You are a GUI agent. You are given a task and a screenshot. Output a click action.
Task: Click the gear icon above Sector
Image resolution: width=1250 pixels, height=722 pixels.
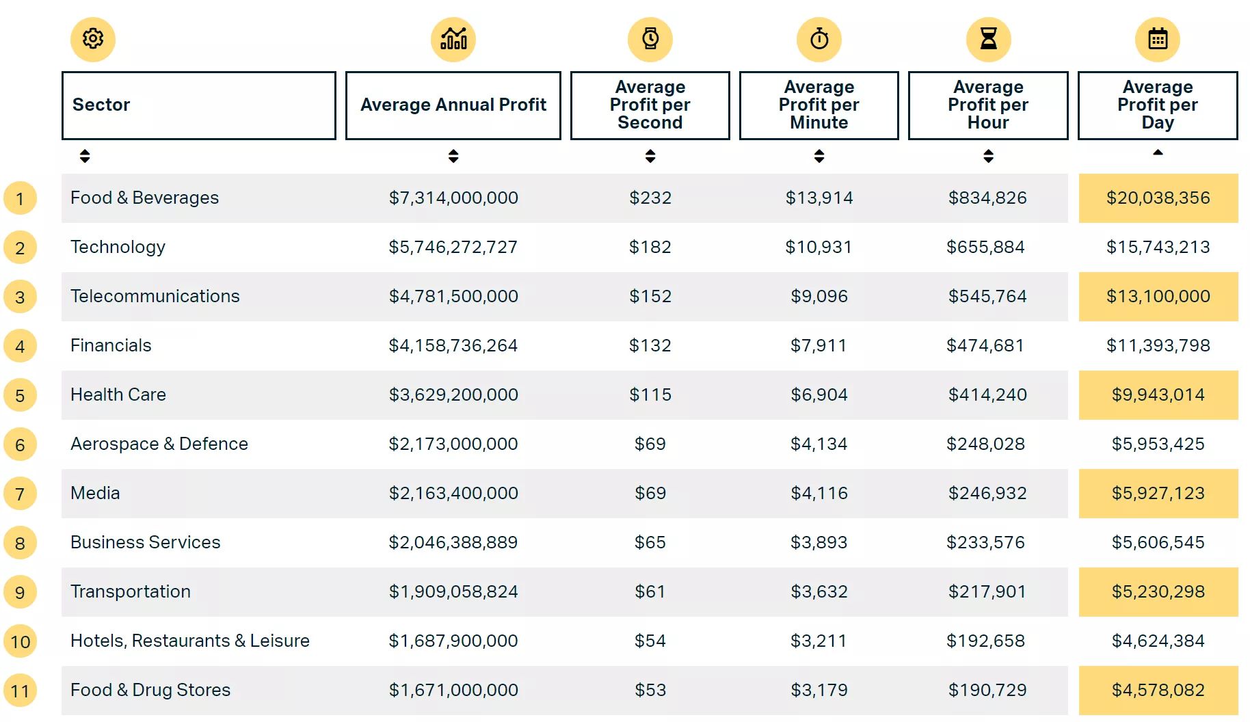pos(93,39)
